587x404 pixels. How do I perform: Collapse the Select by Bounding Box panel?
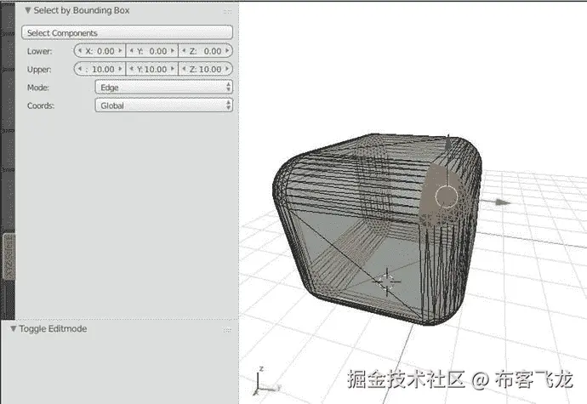[x=28, y=10]
